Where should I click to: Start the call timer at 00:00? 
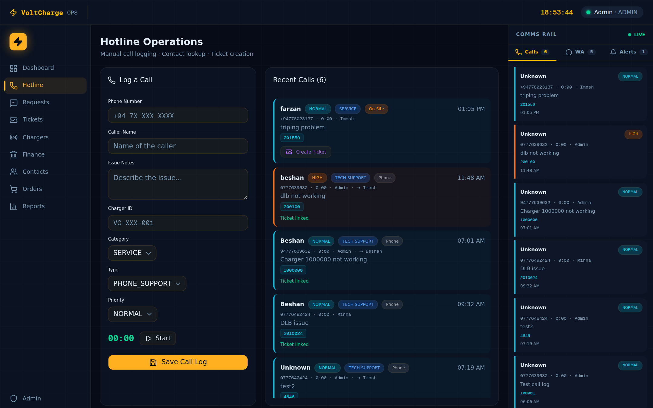[158, 338]
